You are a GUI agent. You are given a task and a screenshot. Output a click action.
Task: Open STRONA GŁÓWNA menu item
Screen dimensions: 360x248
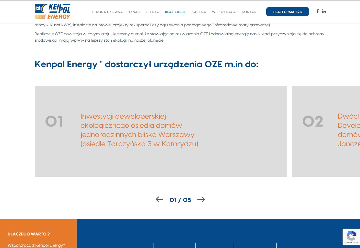[107, 12]
